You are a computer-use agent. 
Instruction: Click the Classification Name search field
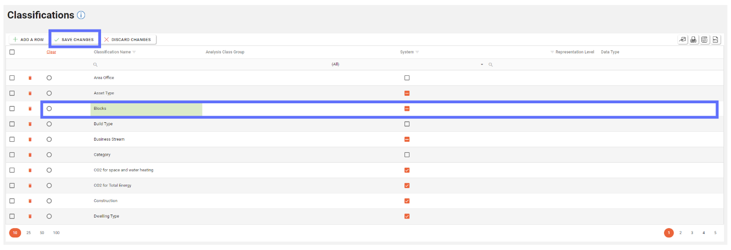[145, 64]
